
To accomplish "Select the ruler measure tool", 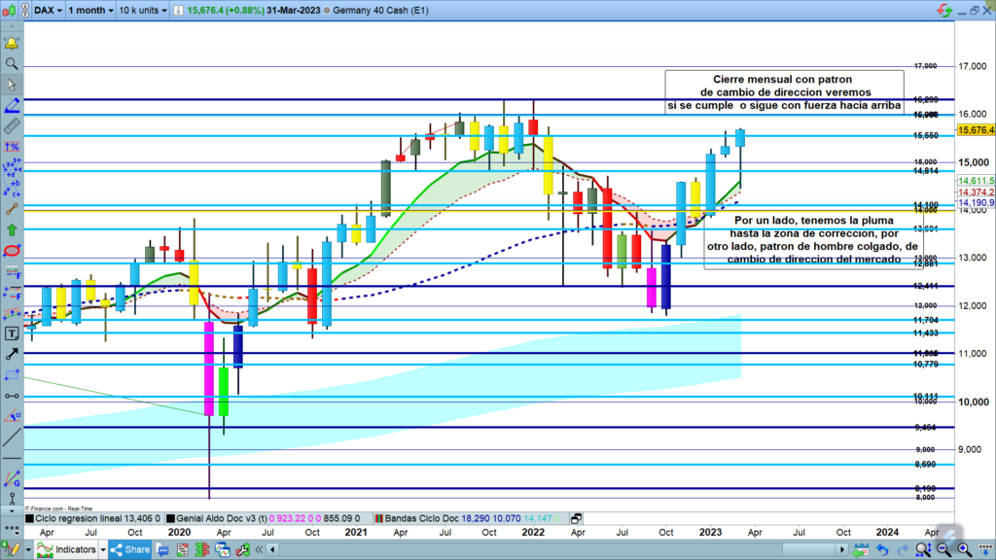I will point(12,126).
